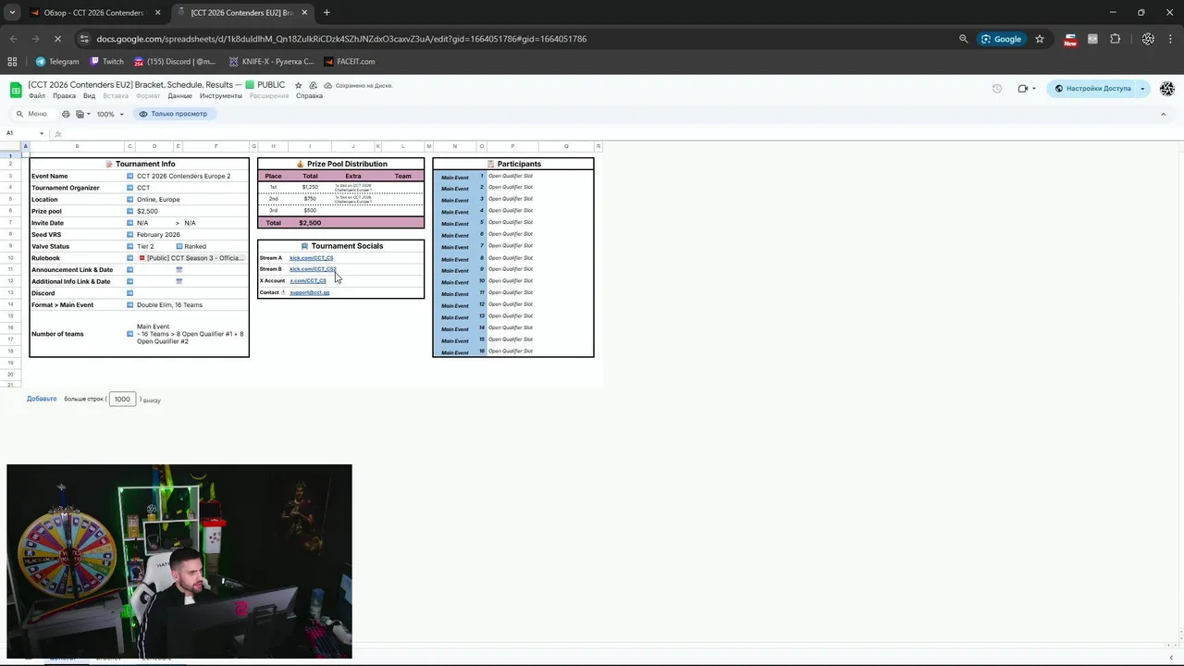Open the Правка menu

64,96
